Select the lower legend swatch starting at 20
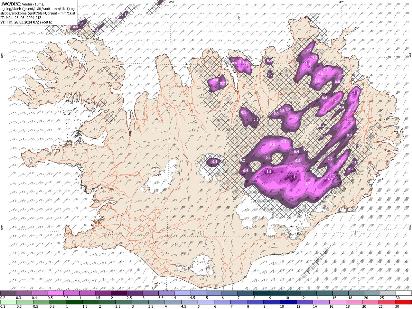The height and width of the screenshot is (309, 412). 370,302
